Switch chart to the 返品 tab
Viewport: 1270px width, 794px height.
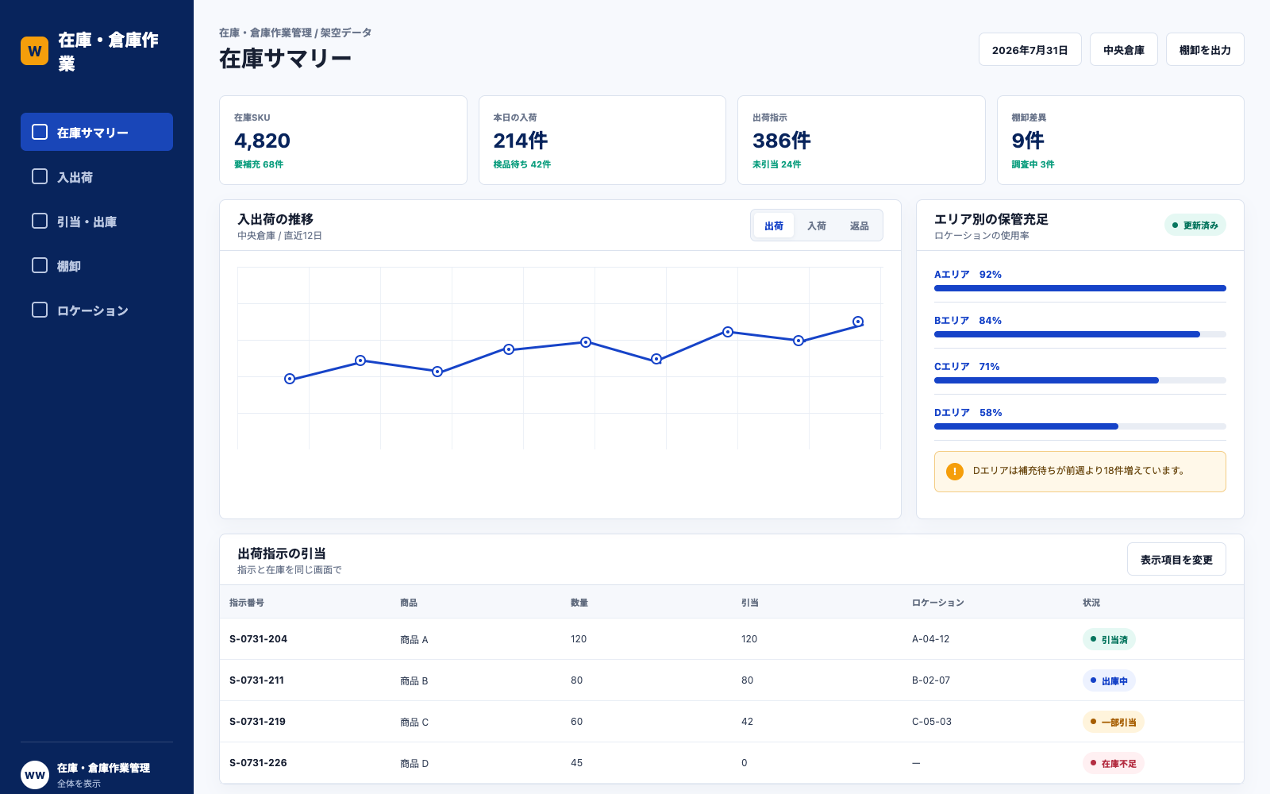coord(860,225)
